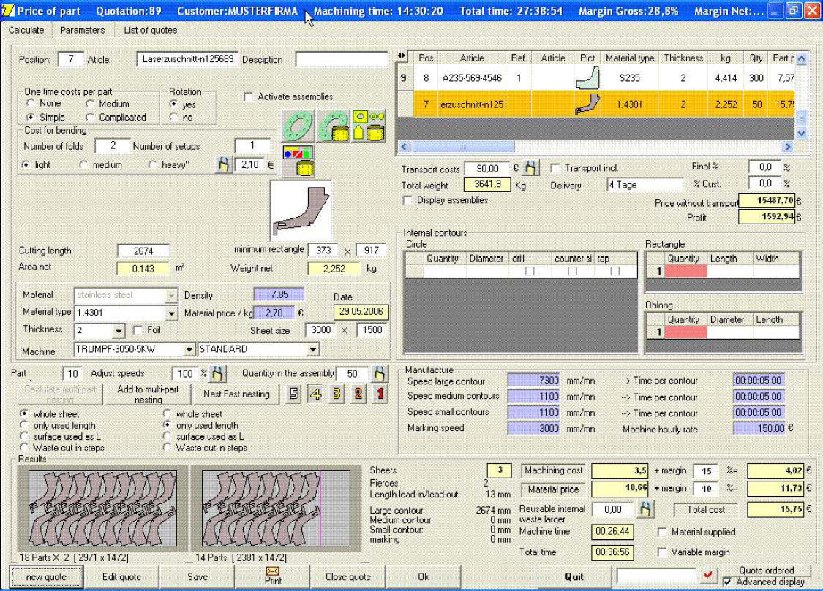Click the column toggle arrows icon left of Pos
This screenshot has height=591, width=823.
coord(402,56)
